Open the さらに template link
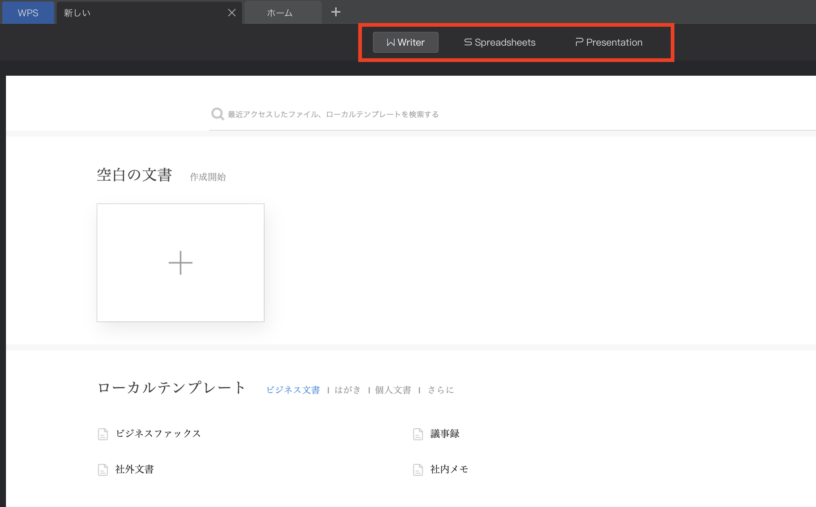This screenshot has height=507, width=816. point(441,390)
